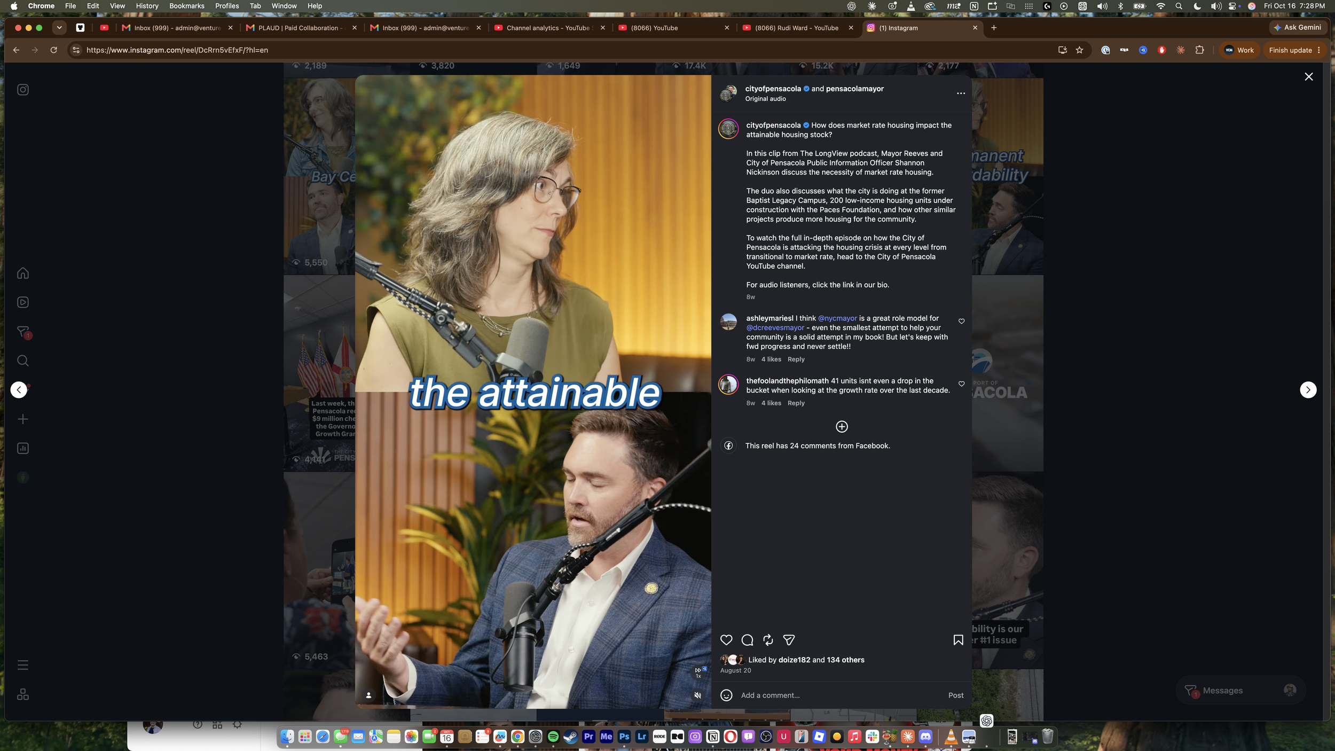Click Instagram logo in sidebar
Screen dimensions: 1335x751
point(23,90)
